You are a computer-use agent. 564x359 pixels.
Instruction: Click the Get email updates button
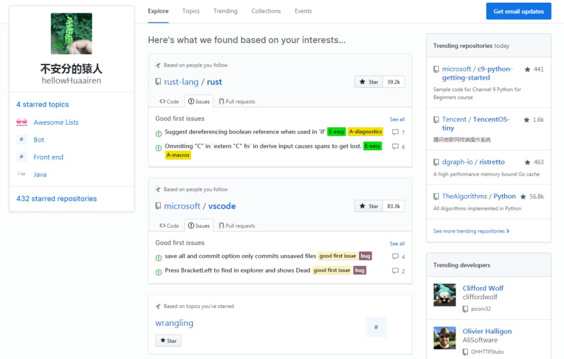click(519, 11)
